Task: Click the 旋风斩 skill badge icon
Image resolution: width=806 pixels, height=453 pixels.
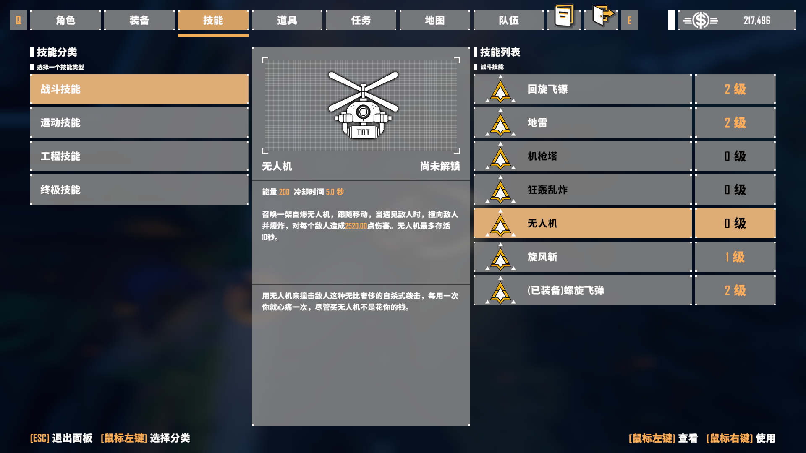Action: (500, 257)
